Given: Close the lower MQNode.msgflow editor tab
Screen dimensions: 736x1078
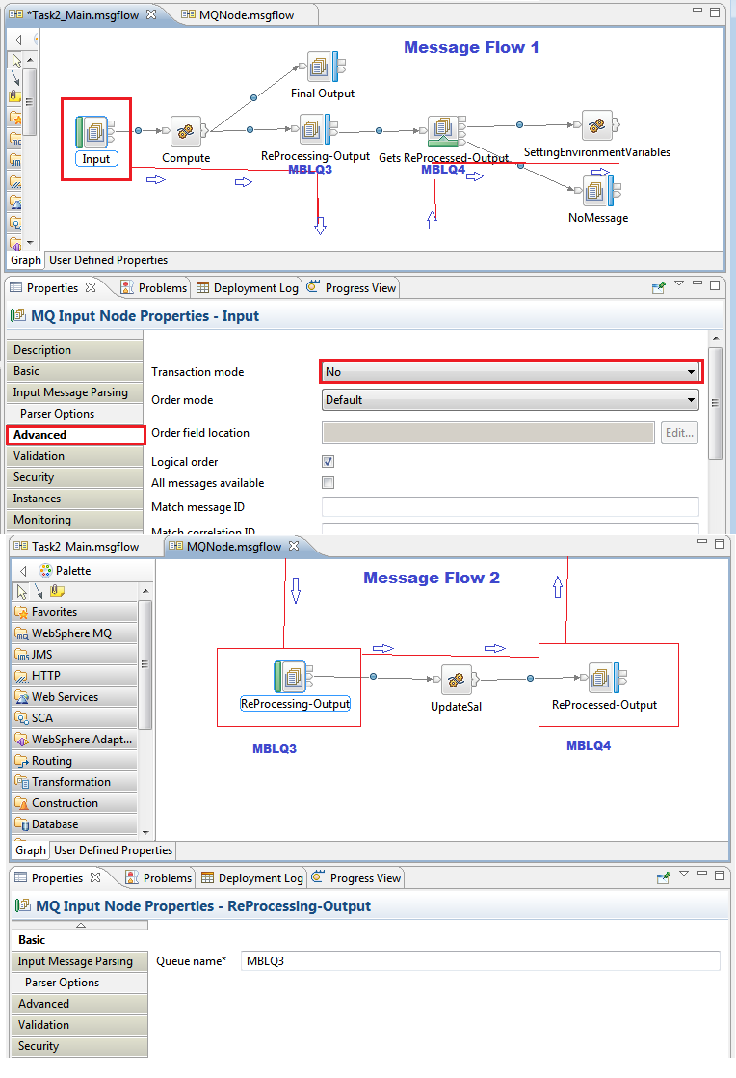Looking at the screenshot, I should click(294, 546).
